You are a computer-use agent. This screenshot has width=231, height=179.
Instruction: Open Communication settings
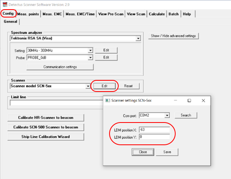pyautogui.click(x=60, y=67)
